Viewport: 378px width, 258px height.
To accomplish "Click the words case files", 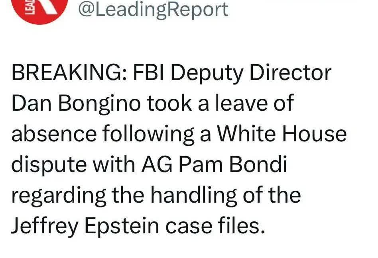I will tap(215, 226).
